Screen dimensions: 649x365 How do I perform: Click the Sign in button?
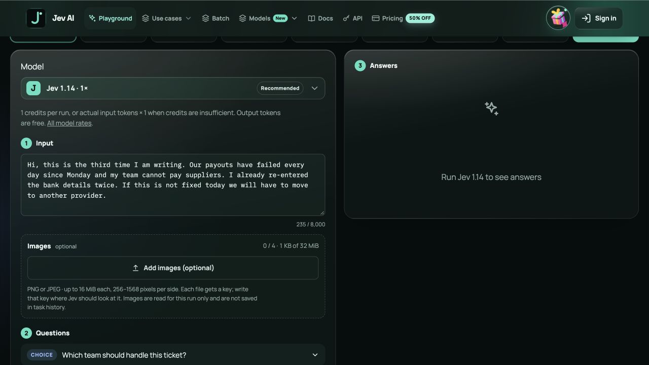[598, 18]
